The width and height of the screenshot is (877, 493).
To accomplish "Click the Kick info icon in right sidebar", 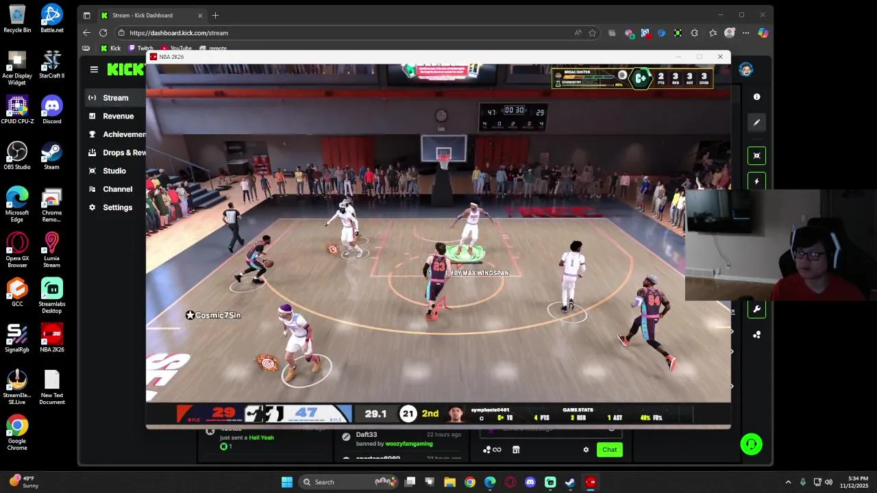I will click(756, 97).
